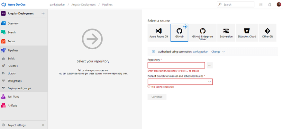Open the user profile avatar

279,4
